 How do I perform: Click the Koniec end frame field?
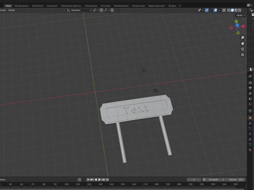(237, 180)
